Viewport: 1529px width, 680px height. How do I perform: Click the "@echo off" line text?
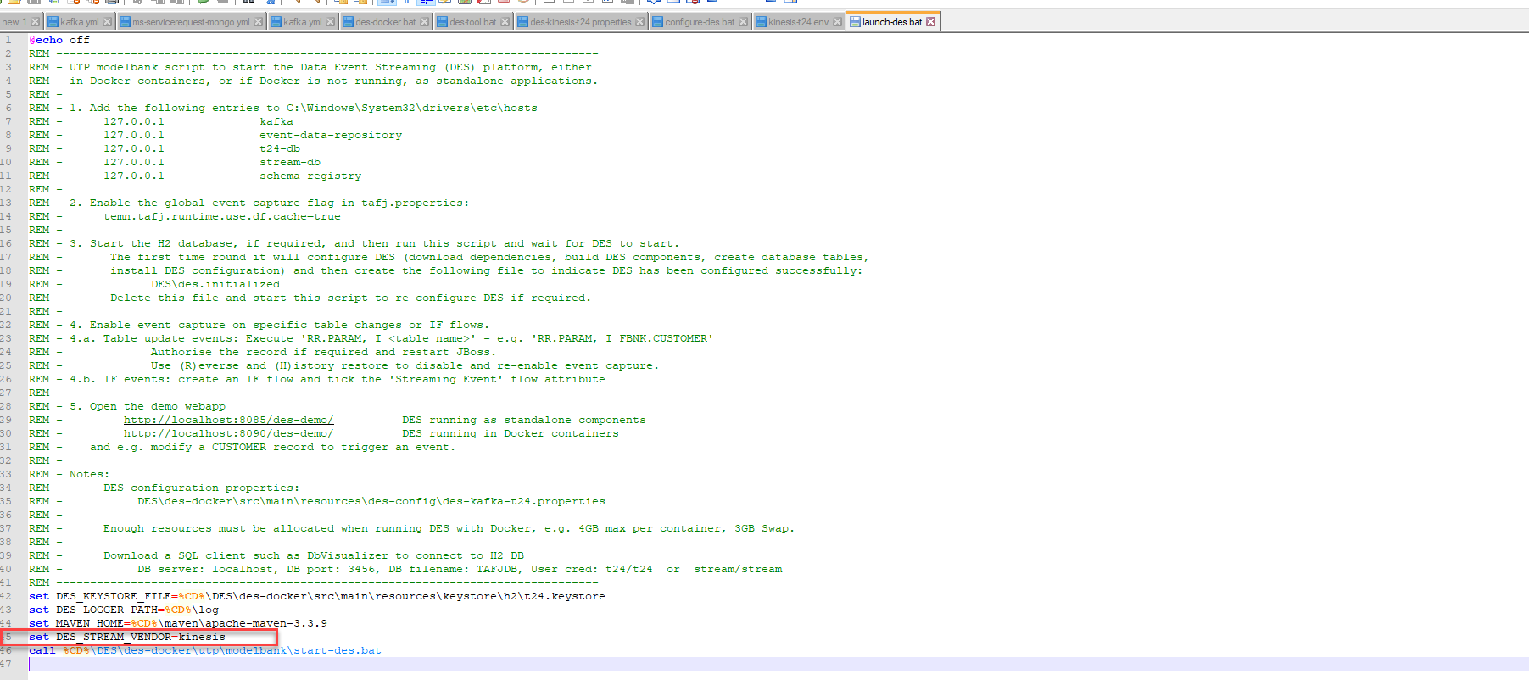(59, 40)
